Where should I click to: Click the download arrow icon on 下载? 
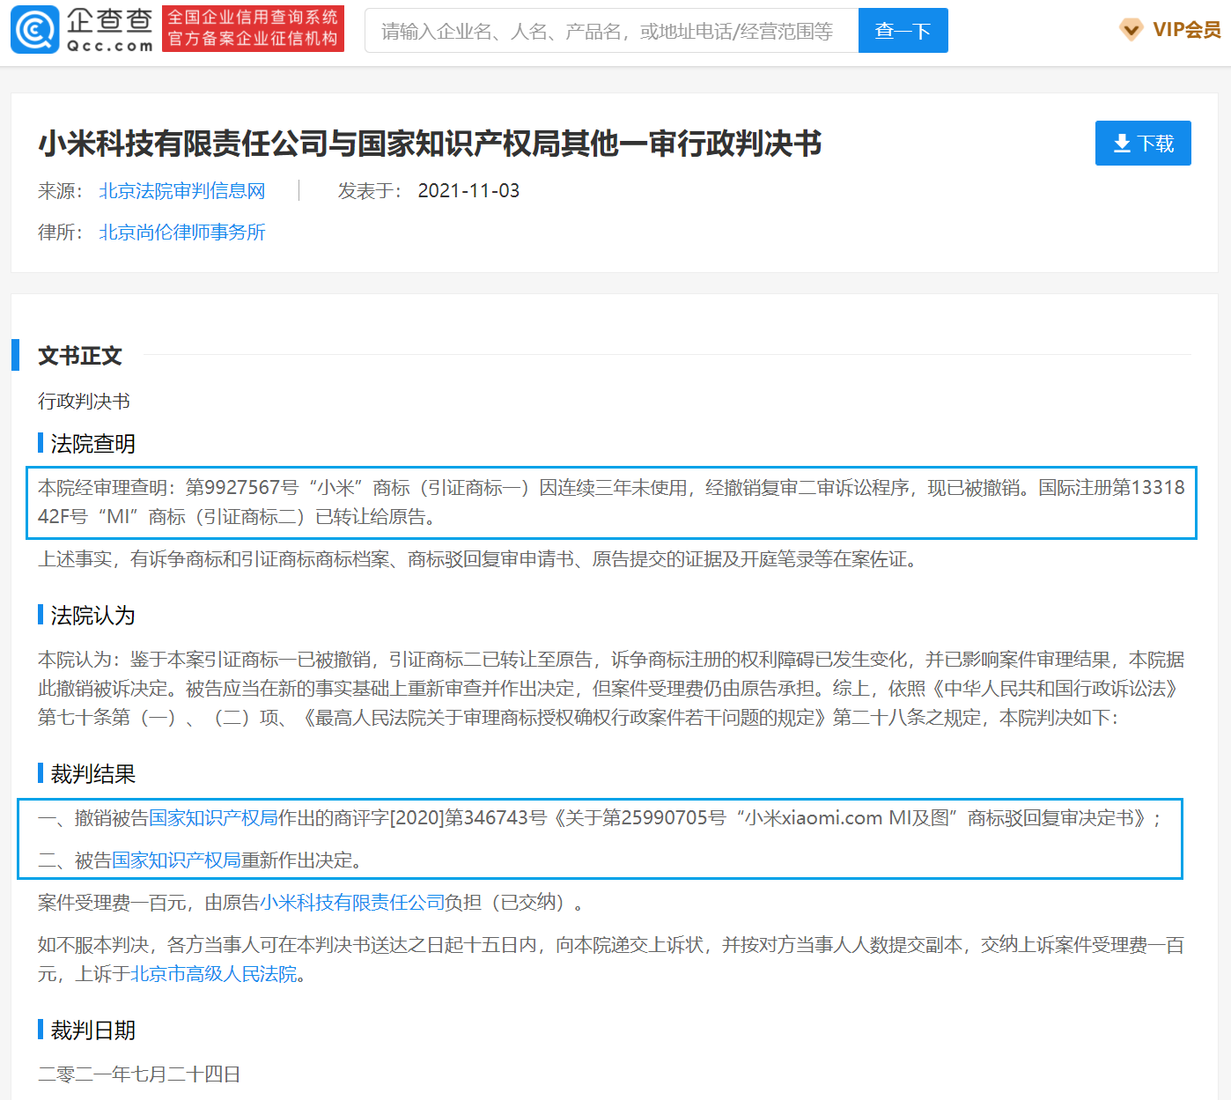1122,144
